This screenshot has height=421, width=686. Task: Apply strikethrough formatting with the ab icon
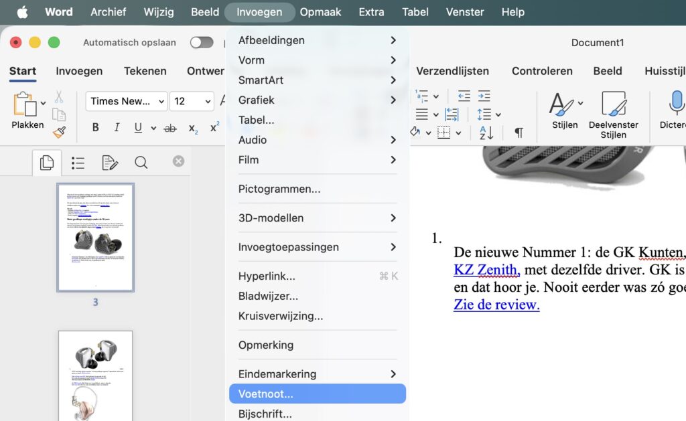(x=170, y=128)
